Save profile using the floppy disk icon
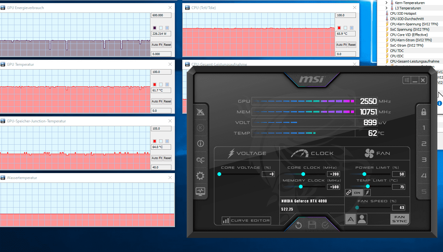 pos(312,225)
